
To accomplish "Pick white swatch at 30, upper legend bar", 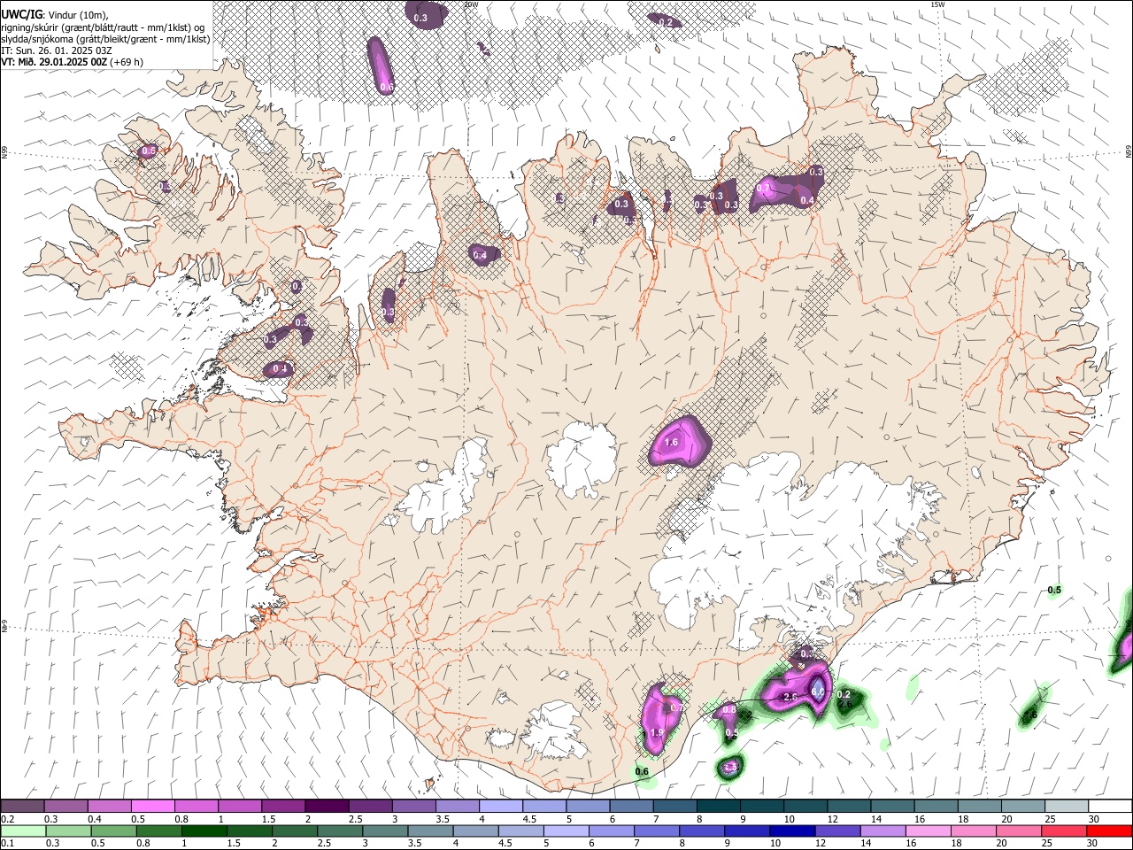I will coord(1110,807).
